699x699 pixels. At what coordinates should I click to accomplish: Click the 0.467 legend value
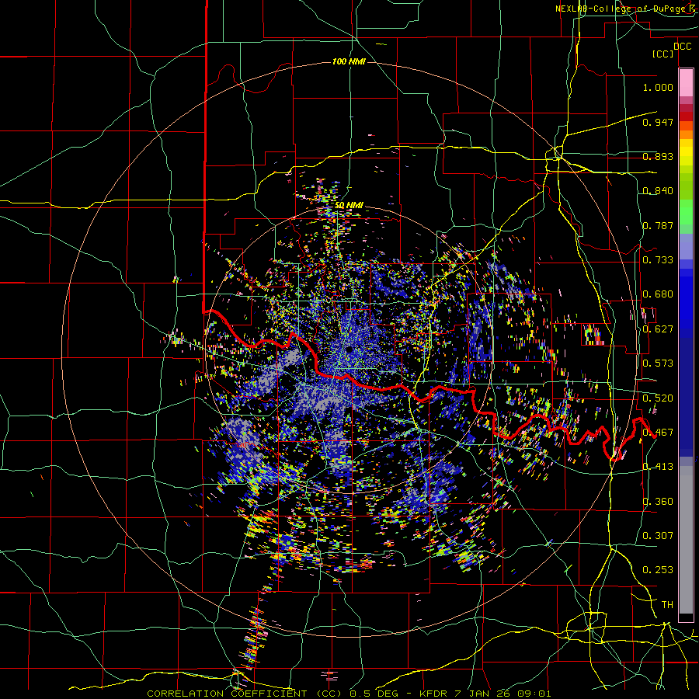658,433
